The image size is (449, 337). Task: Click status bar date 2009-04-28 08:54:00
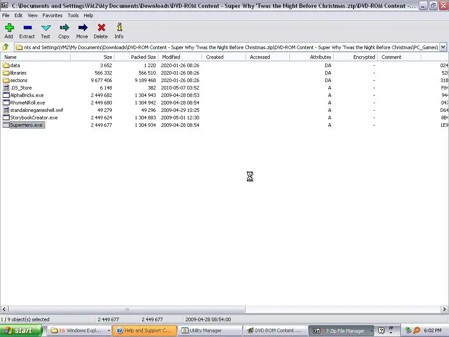click(x=208, y=319)
